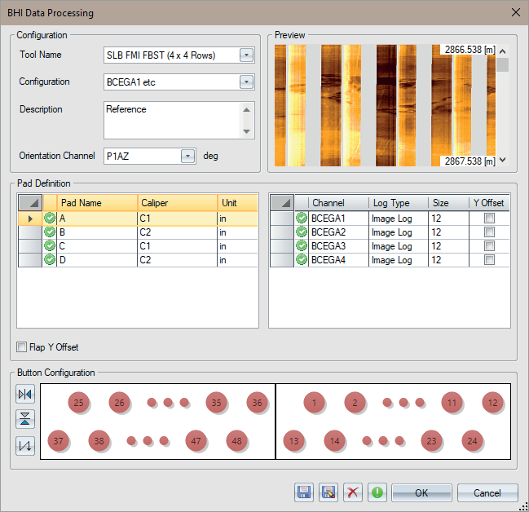Viewport: 529px width, 512px height.
Task: Click the save configuration disk icon
Action: coord(303,492)
